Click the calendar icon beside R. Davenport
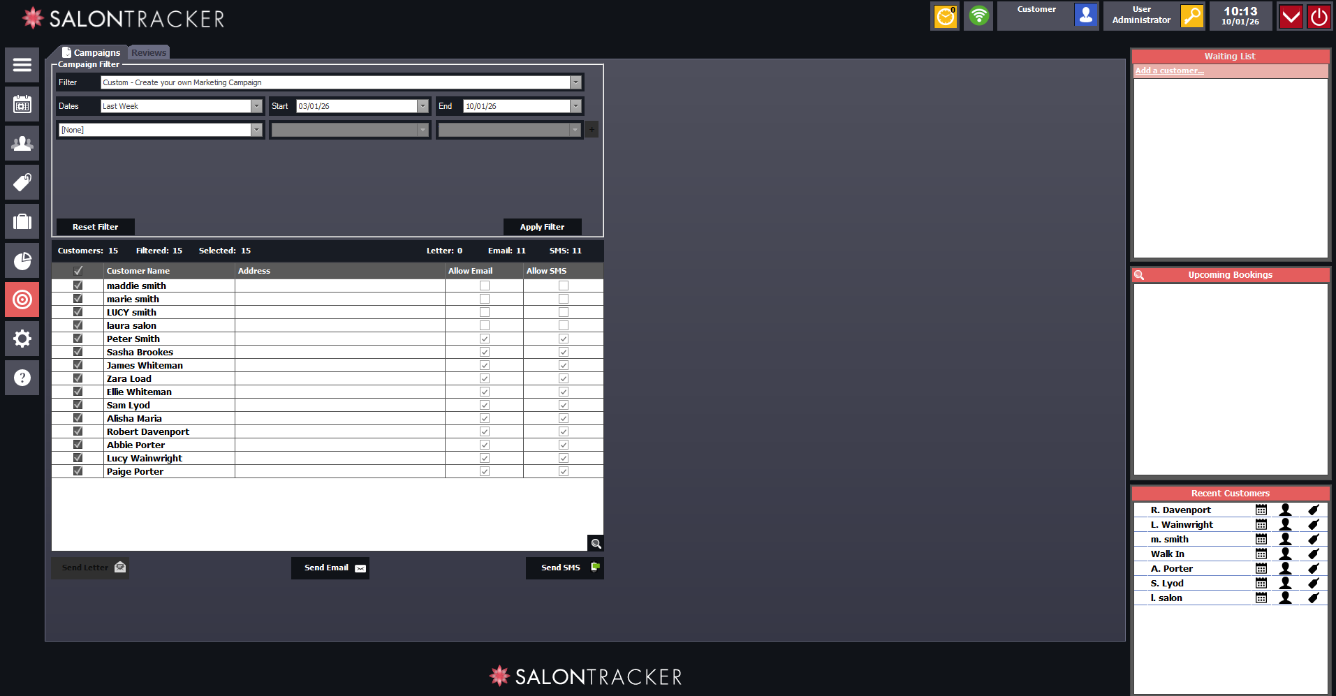 point(1261,510)
